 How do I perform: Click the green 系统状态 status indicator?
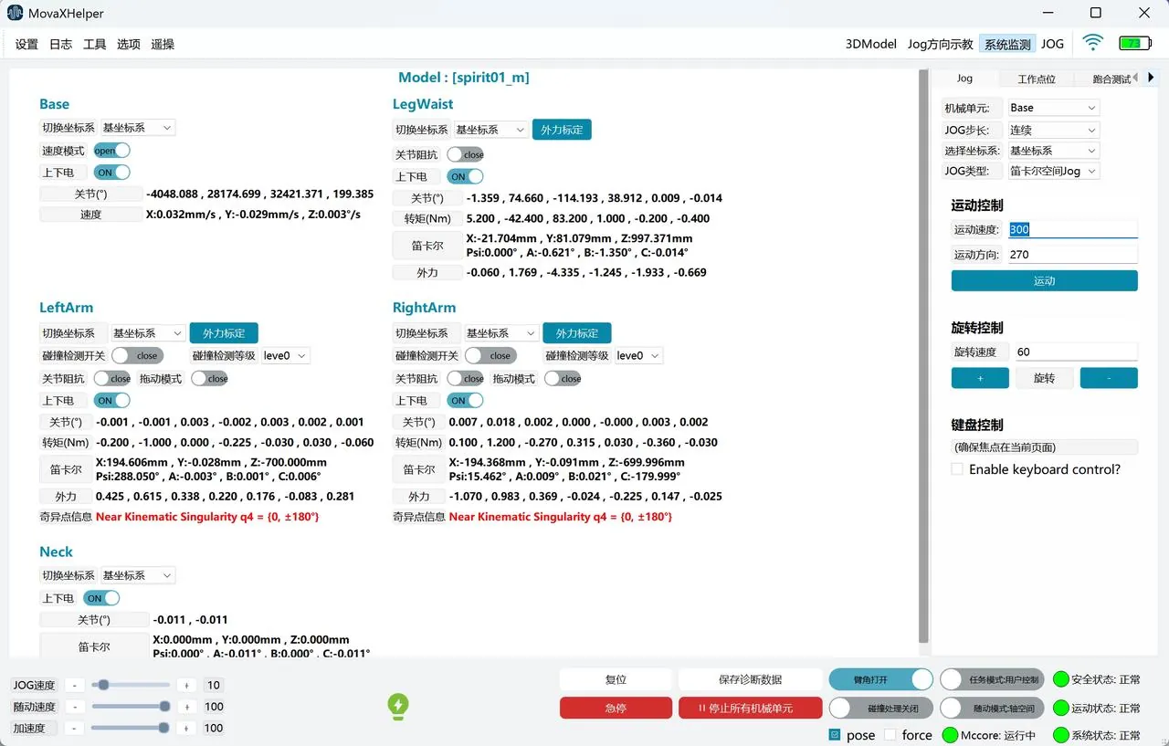[1060, 735]
